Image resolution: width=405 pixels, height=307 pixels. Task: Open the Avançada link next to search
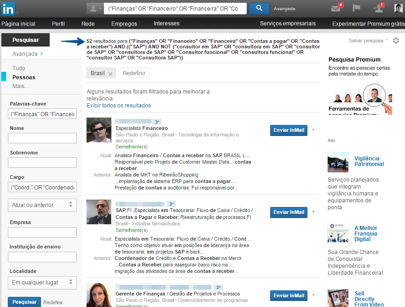pos(284,9)
